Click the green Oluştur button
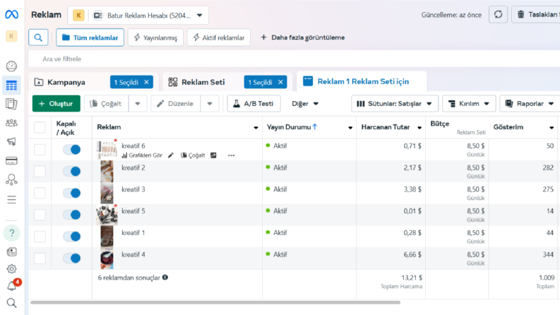Image resolution: width=560 pixels, height=315 pixels. point(56,104)
